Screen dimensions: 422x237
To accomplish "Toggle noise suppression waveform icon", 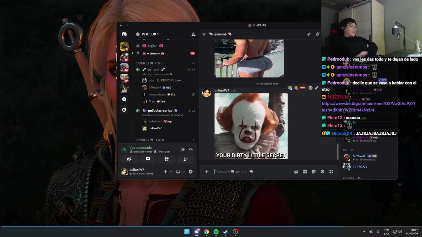I will pyautogui.click(x=183, y=149).
